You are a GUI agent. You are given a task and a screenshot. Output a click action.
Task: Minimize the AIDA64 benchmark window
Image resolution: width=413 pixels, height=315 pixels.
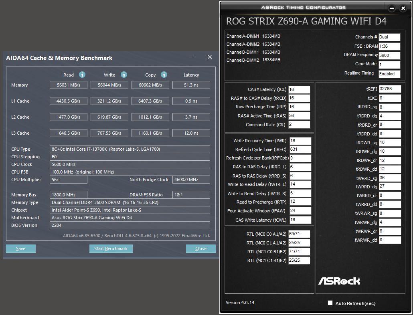[191, 57]
